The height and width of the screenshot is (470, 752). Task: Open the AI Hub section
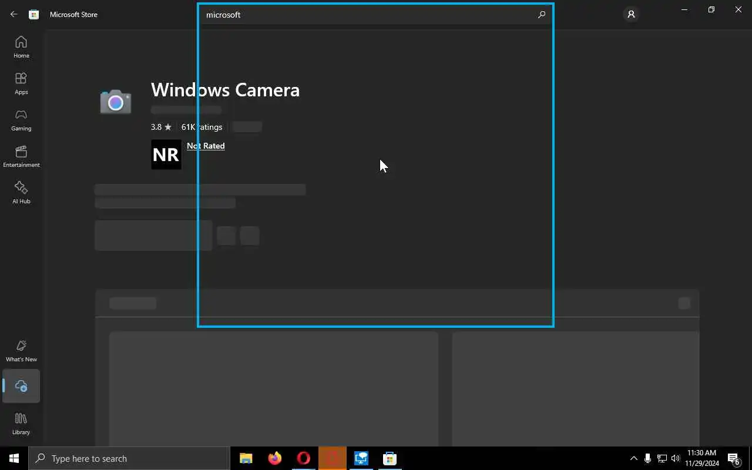click(21, 193)
